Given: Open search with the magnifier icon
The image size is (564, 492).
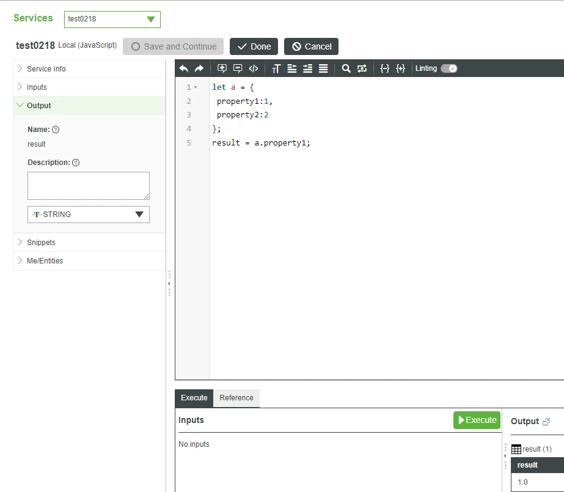Looking at the screenshot, I should coord(346,68).
